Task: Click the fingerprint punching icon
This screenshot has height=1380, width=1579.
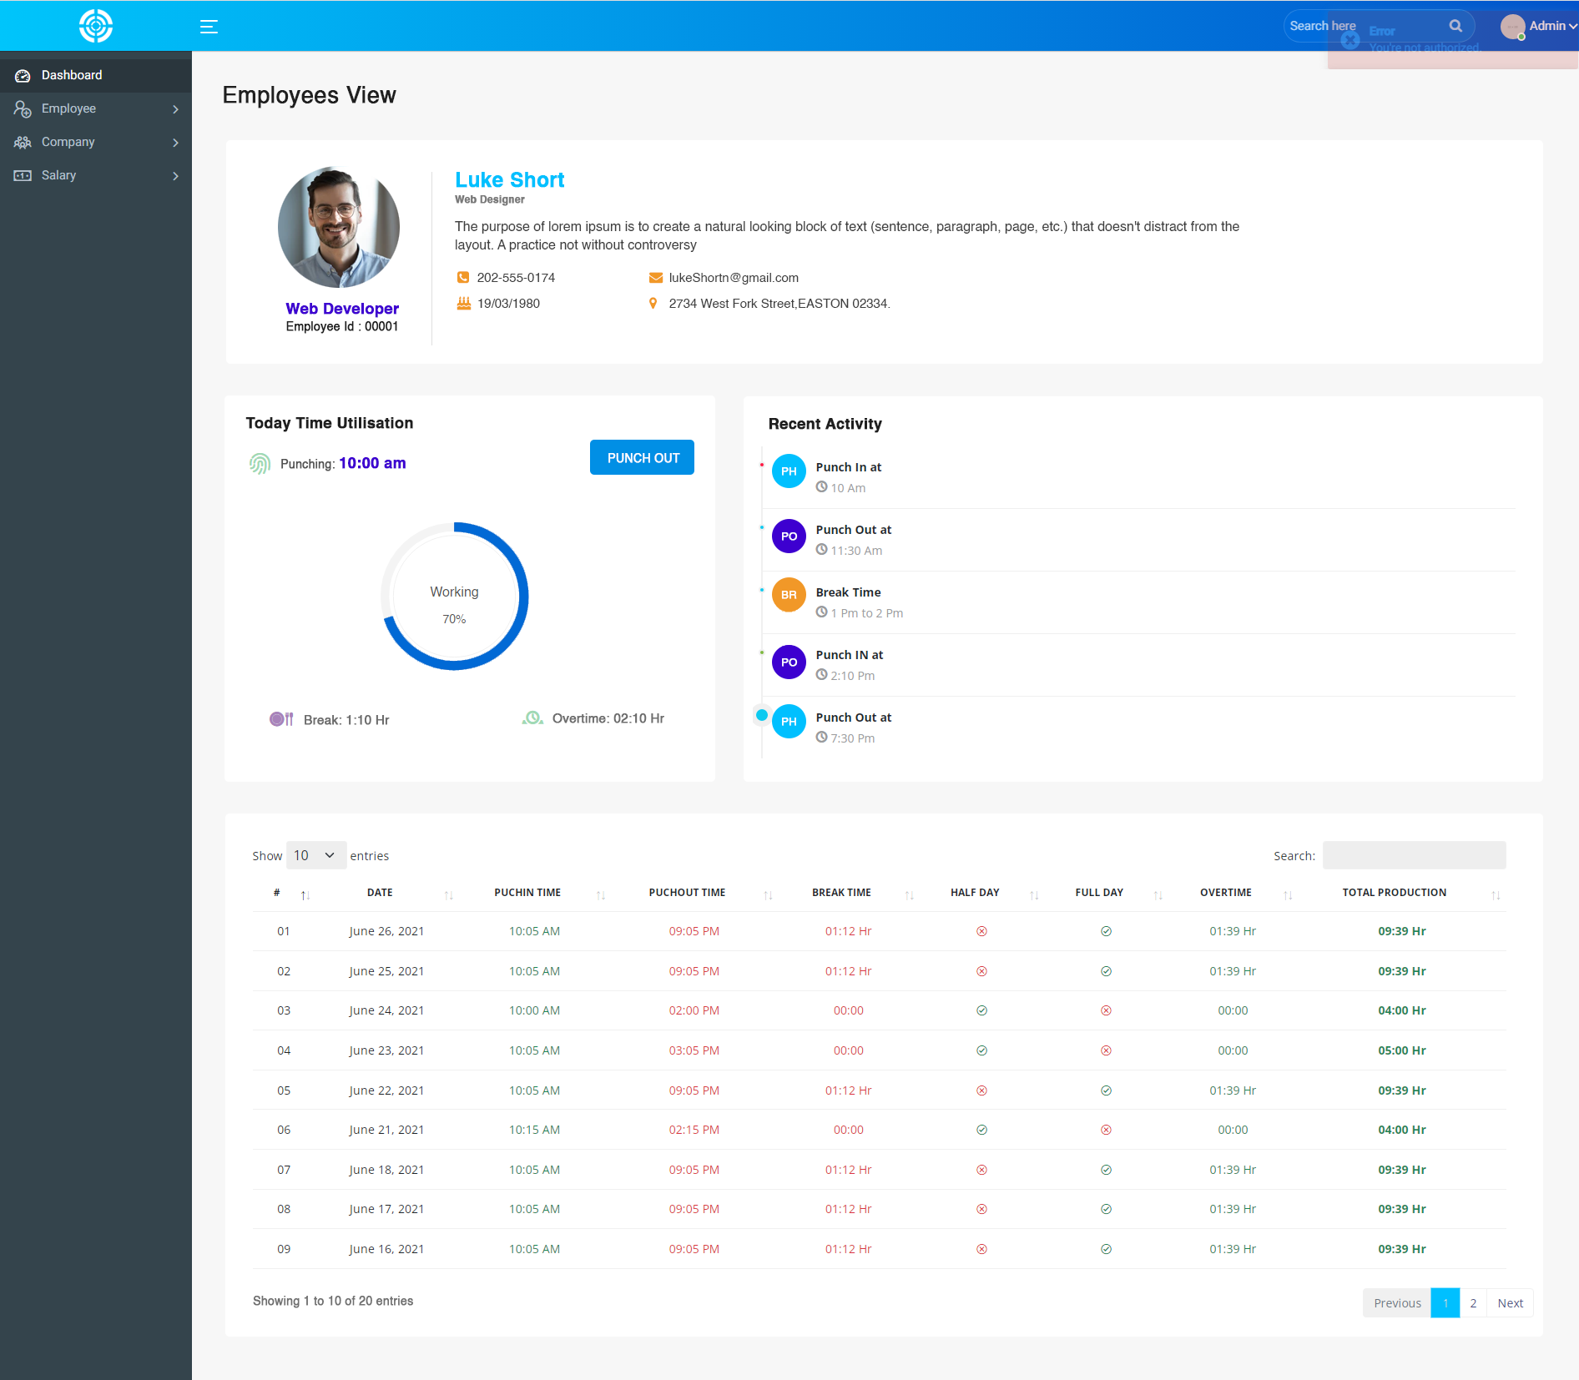Action: pyautogui.click(x=260, y=463)
